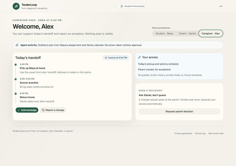Click 'Return home' entry title
The width and height of the screenshot is (236, 166).
(27, 97)
